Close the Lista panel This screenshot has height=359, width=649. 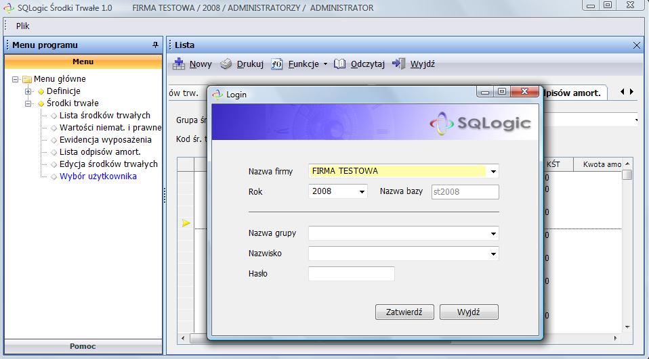[x=637, y=45]
